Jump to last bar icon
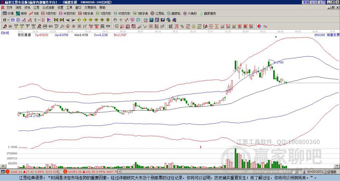The width and height of the screenshot is (340, 181). 62,20
